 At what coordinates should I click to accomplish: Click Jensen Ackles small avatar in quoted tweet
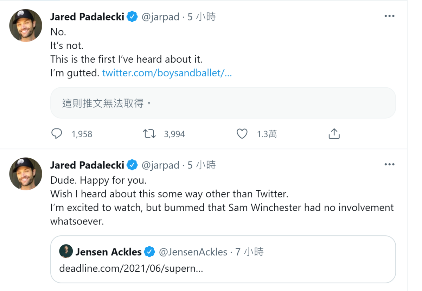coord(66,252)
